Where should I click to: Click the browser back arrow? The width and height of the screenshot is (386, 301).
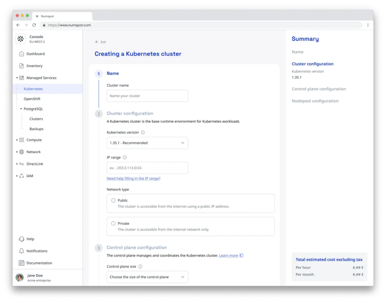pos(18,25)
